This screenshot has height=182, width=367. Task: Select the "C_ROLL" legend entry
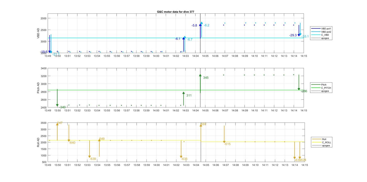point(321,142)
